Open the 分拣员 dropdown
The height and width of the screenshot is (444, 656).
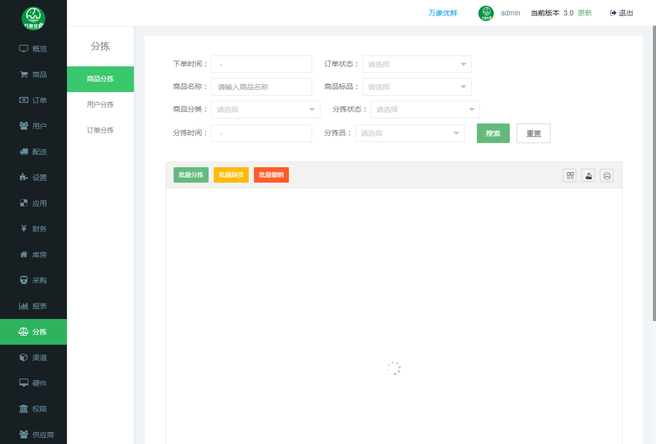(x=410, y=133)
